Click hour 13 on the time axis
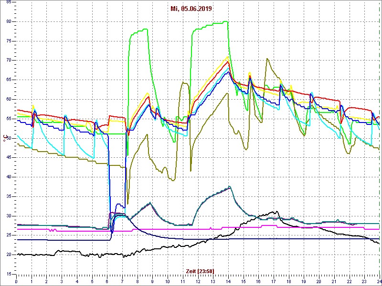 click(x=213, y=282)
